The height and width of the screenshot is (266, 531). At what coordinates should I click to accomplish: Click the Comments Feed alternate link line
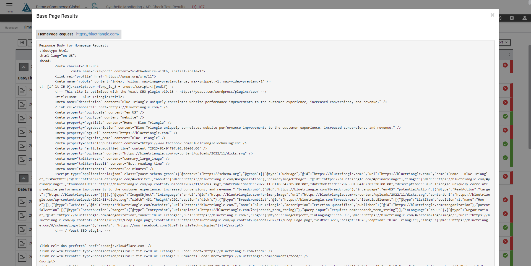[x=174, y=256]
